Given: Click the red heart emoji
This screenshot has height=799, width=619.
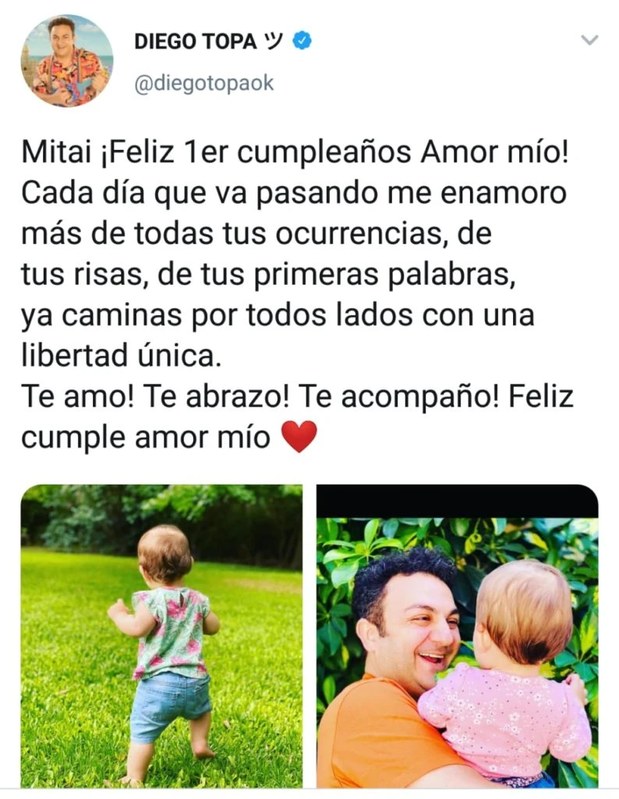Looking at the screenshot, I should coord(299,437).
